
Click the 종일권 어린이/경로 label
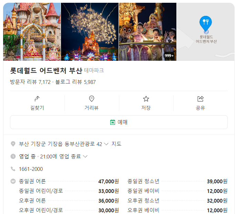[41, 191]
